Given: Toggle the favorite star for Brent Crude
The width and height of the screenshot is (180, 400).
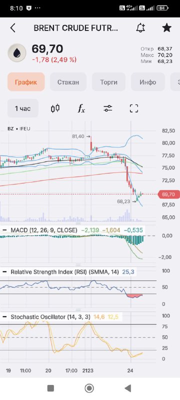Looking at the screenshot, I should [x=166, y=28].
